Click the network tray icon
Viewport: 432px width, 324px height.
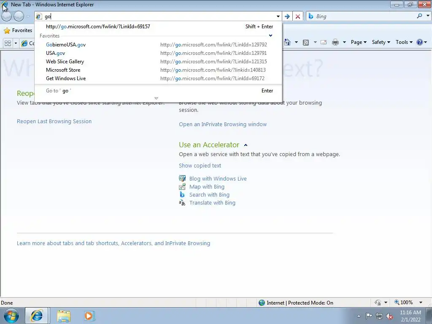pyautogui.click(x=379, y=316)
